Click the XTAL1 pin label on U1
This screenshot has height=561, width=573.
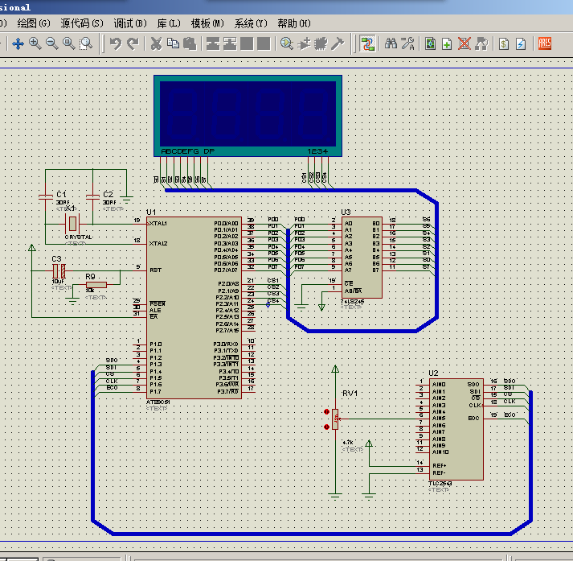pyautogui.click(x=158, y=223)
